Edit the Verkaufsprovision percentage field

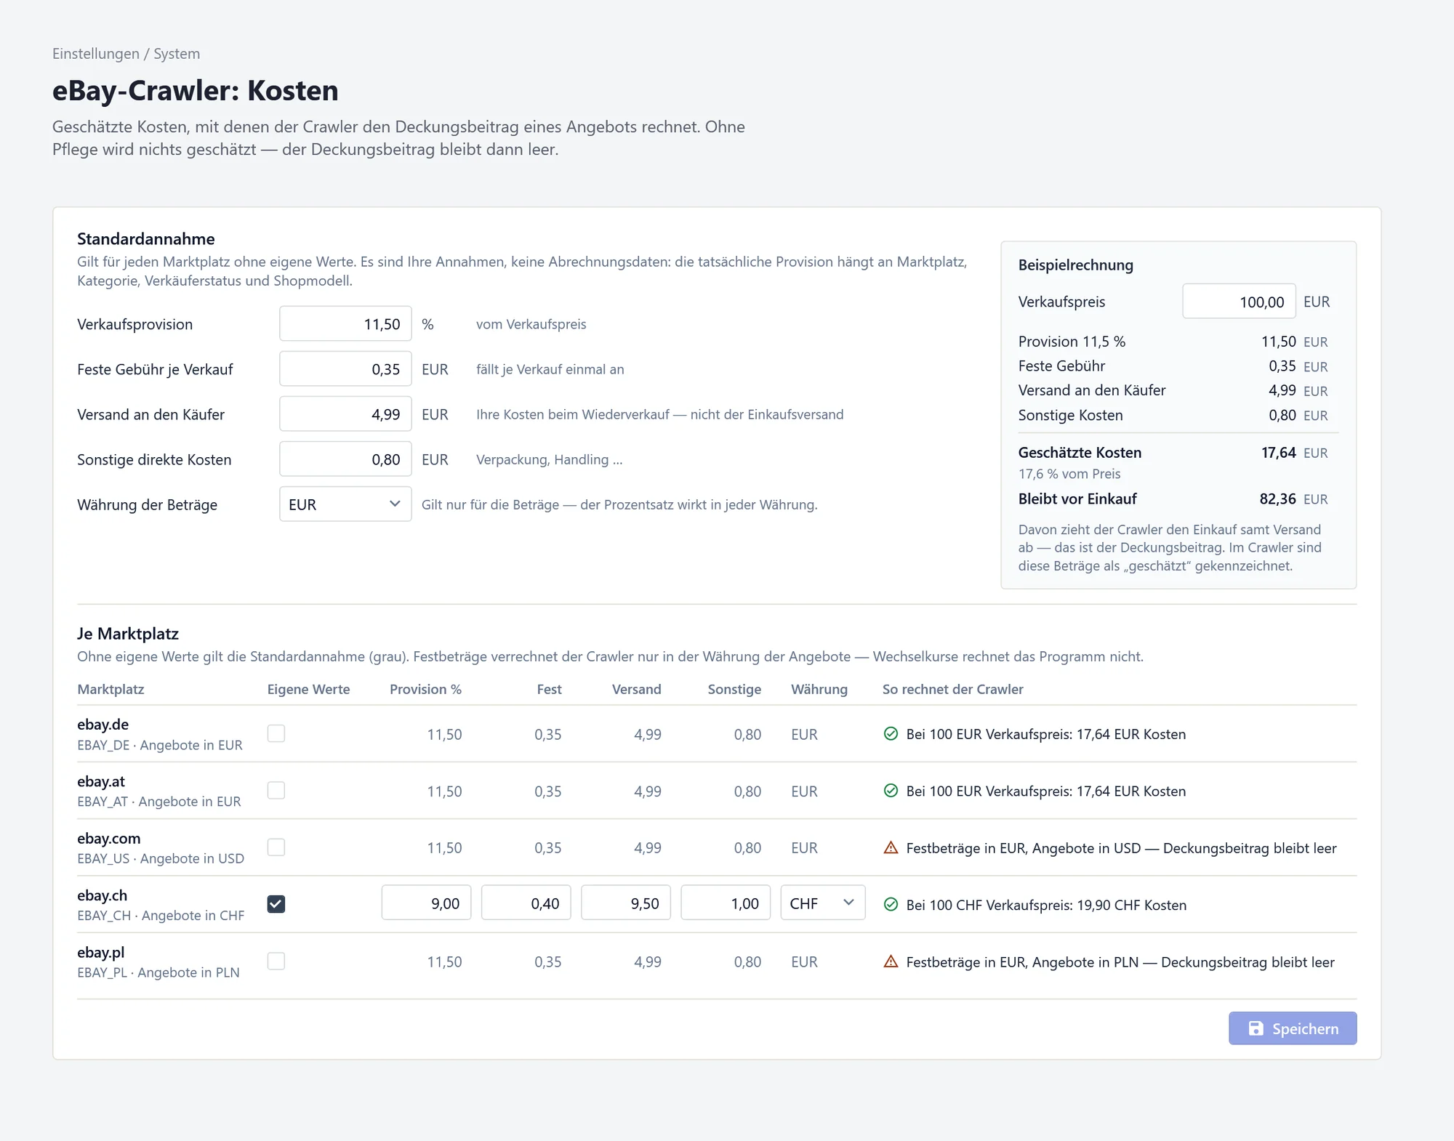[x=345, y=324]
